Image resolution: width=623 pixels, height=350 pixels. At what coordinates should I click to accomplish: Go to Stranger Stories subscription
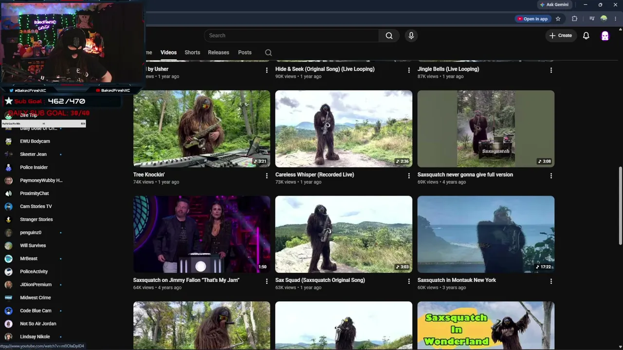click(x=37, y=220)
